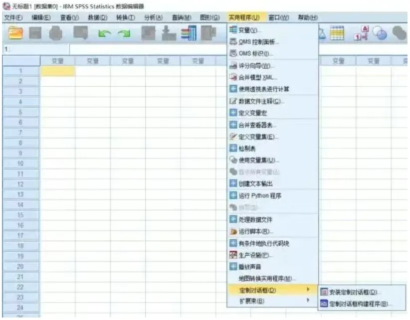Screen dimensions: 410x320
Task: Select 有条件地执行代码块 menu entry
Action: tap(272, 243)
